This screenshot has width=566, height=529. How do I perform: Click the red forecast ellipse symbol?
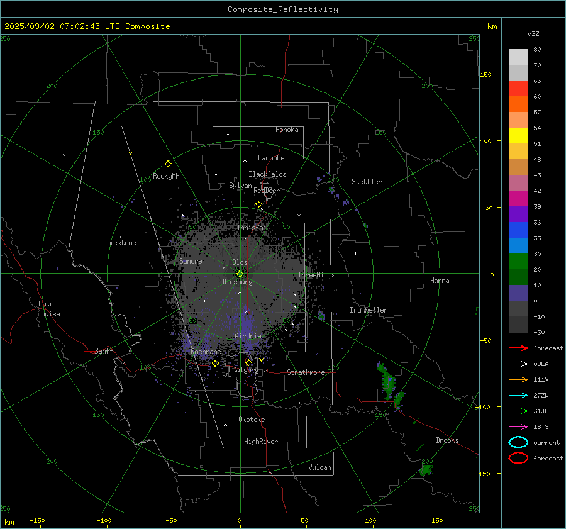point(518,458)
